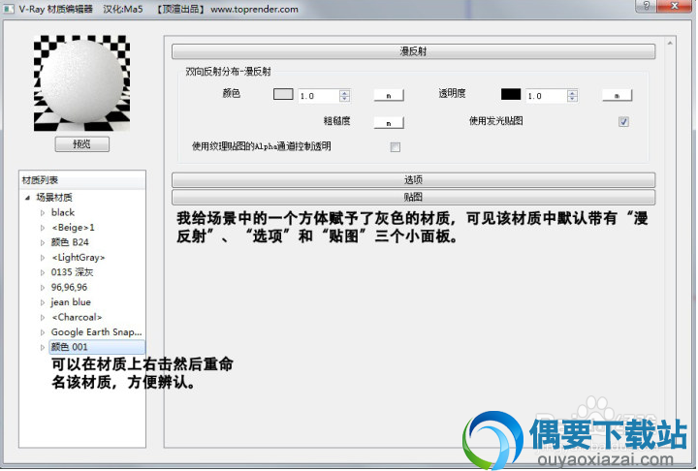Select the 颜色 001 material

point(97,347)
